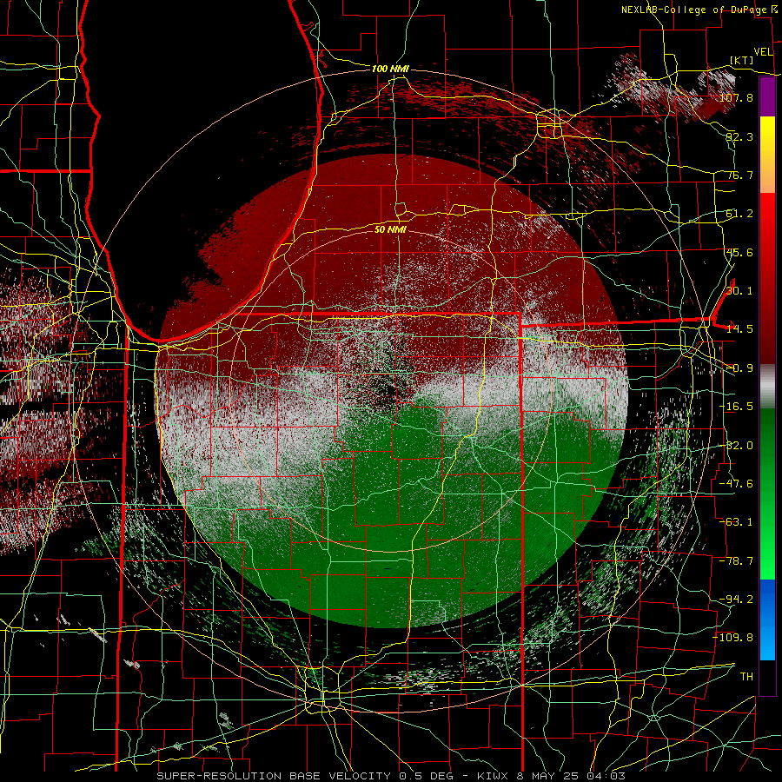782x782 pixels.
Task: Click the -47.6 velocity scale value
Action: (x=736, y=484)
